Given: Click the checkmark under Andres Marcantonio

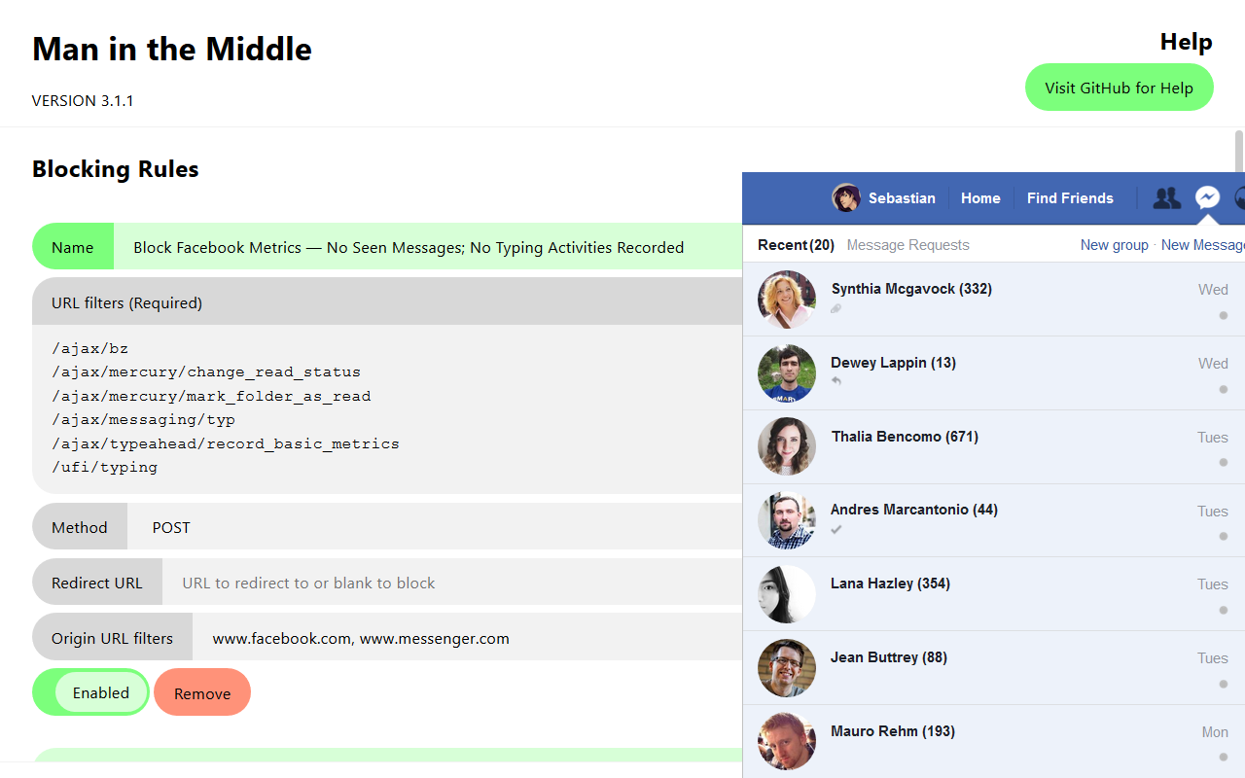Looking at the screenshot, I should pos(836,530).
